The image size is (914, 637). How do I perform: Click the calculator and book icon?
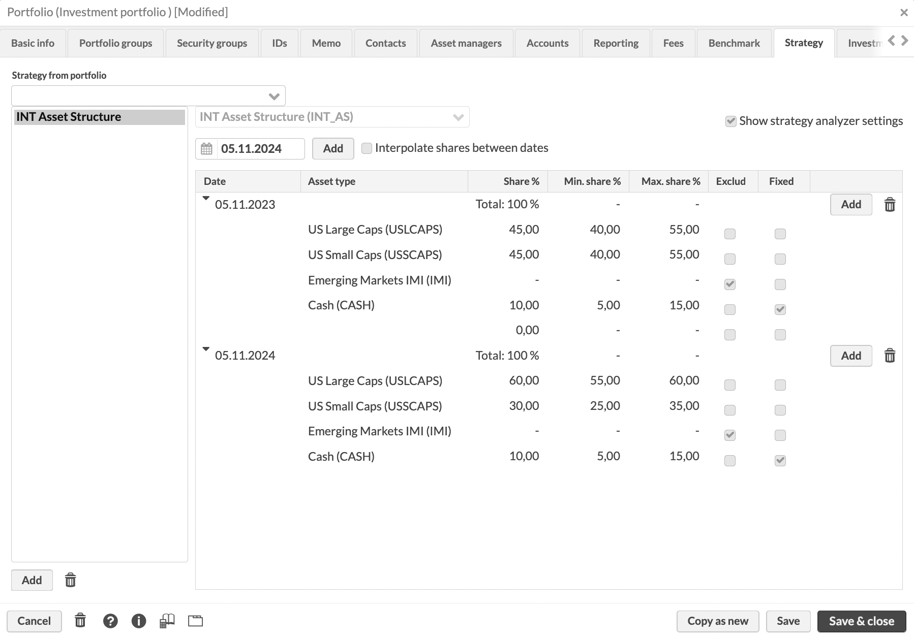point(167,621)
